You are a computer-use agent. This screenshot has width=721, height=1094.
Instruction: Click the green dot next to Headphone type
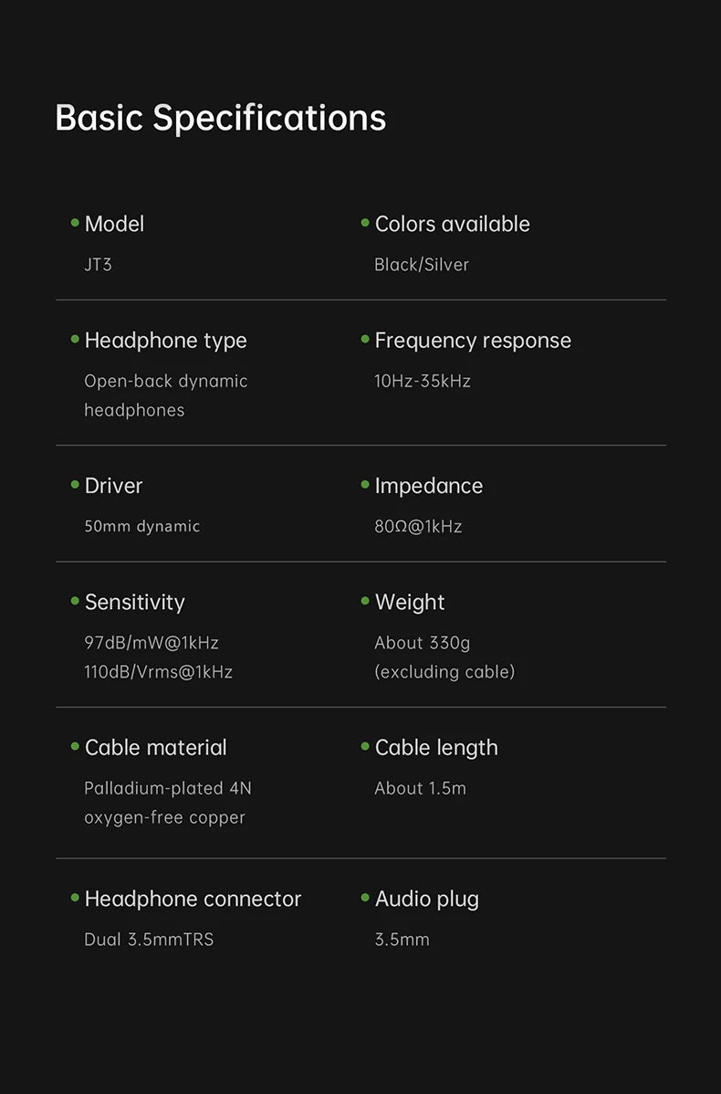(x=75, y=340)
